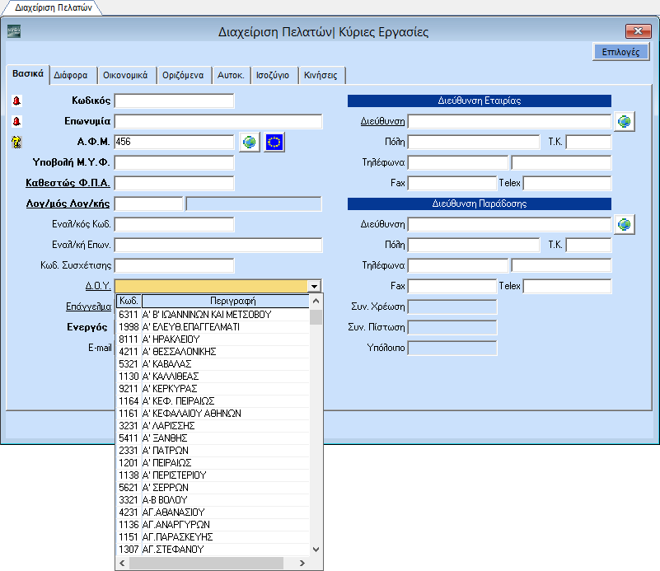Click the dropdown list scroll right arrow
This screenshot has width=660, height=571.
point(302,563)
